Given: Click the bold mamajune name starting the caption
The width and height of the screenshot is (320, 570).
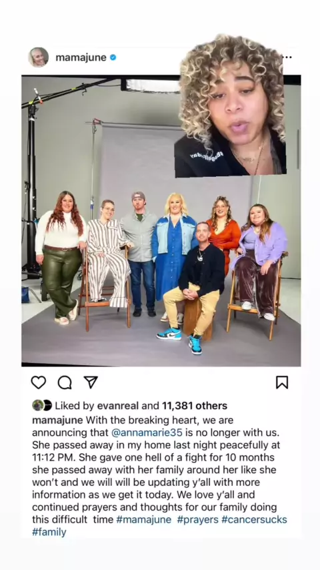Looking at the screenshot, I should [57, 420].
